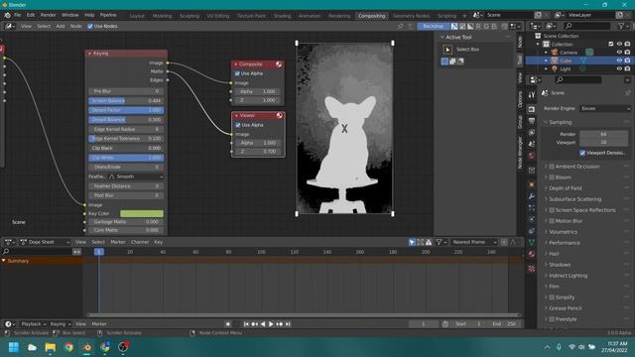635x357 pixels.
Task: Click the Viewer node sphere icon
Action: [x=280, y=116]
